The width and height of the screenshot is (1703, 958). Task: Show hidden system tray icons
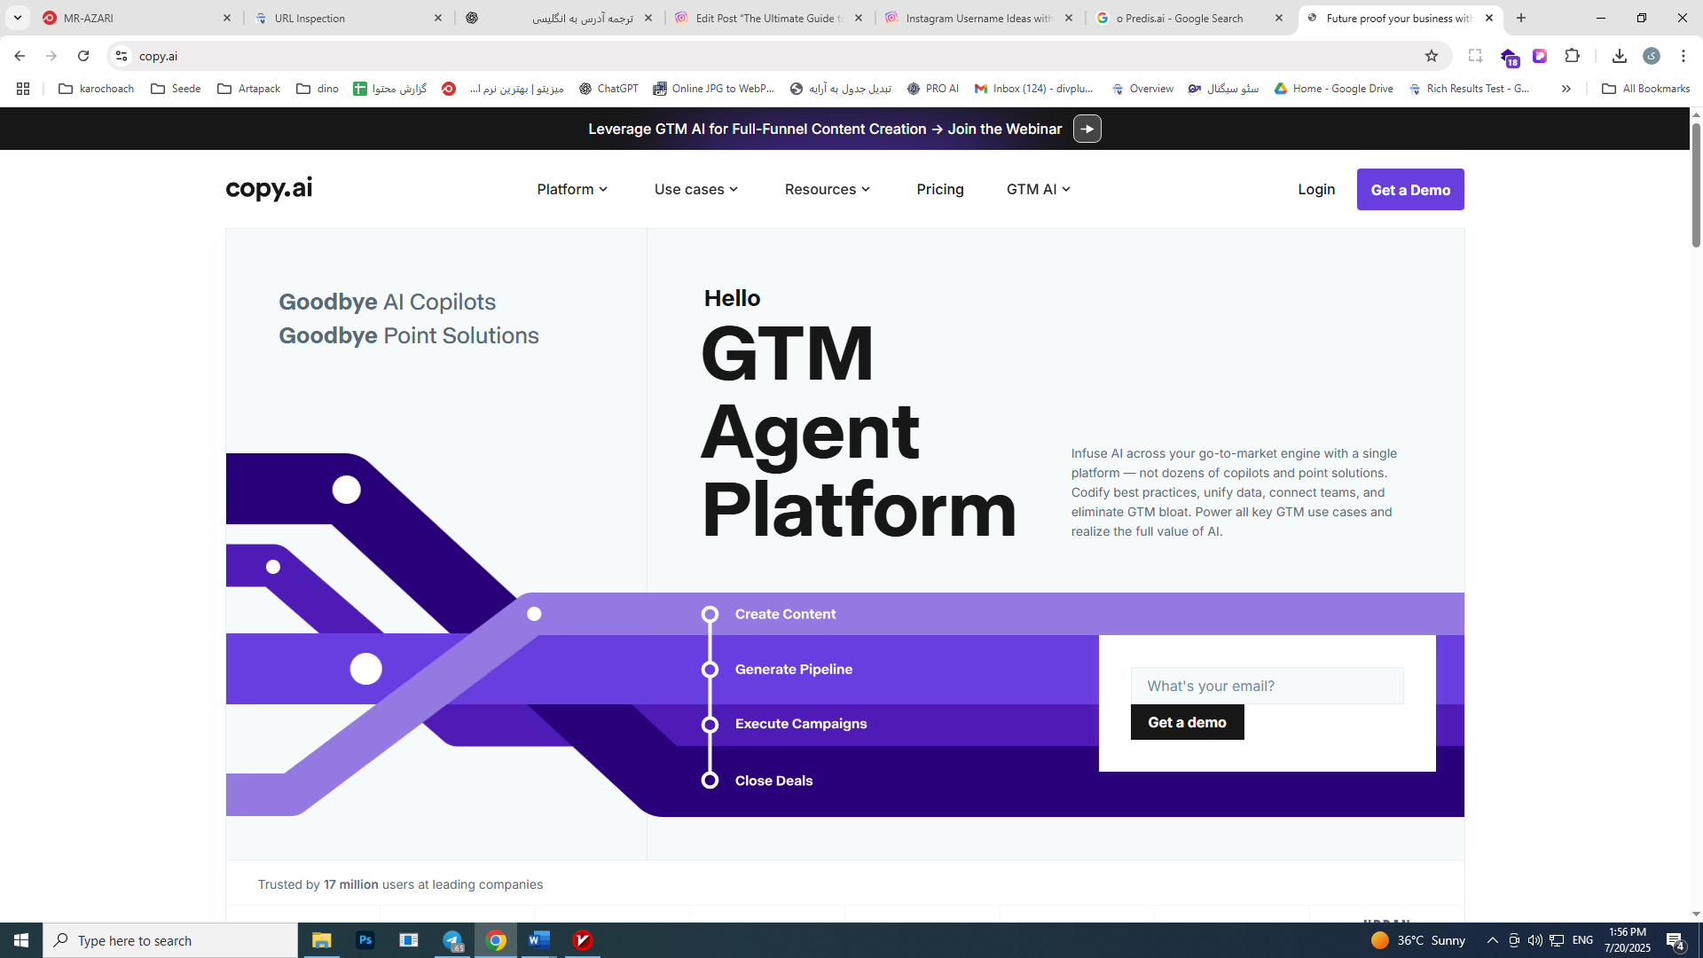(x=1493, y=940)
